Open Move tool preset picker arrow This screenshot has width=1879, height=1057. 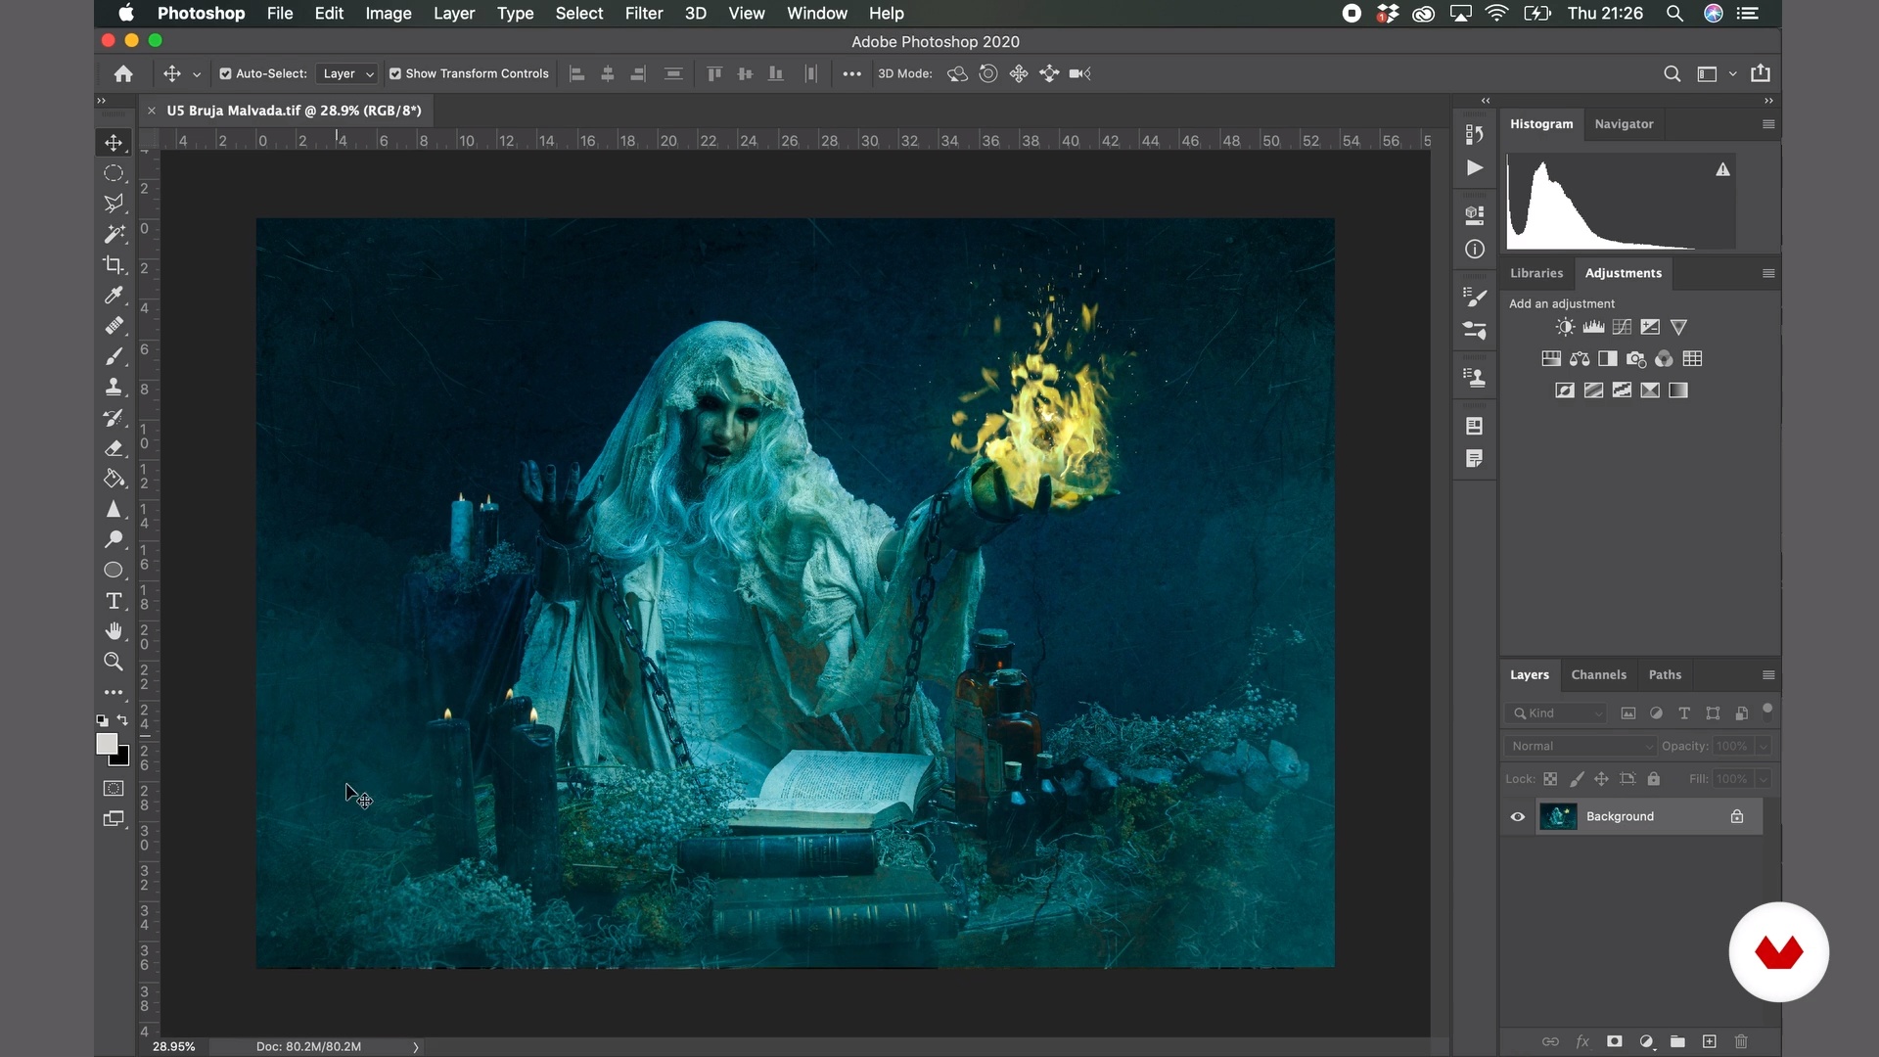(x=197, y=74)
